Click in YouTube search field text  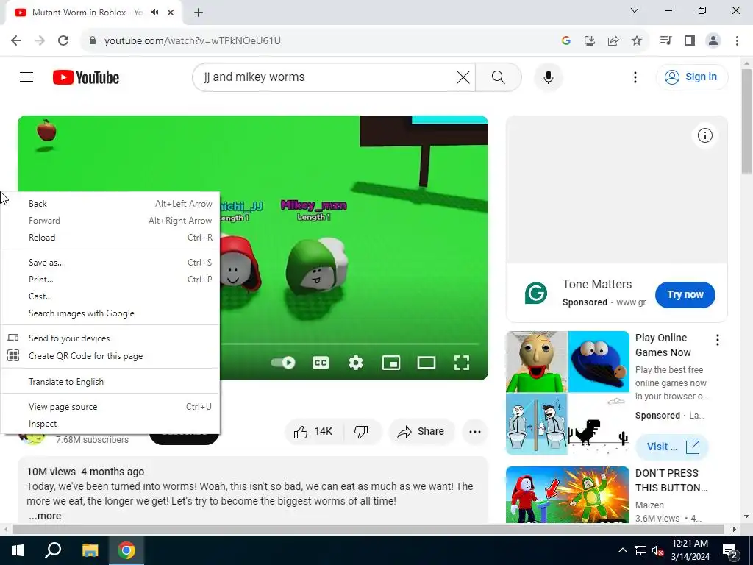click(254, 77)
